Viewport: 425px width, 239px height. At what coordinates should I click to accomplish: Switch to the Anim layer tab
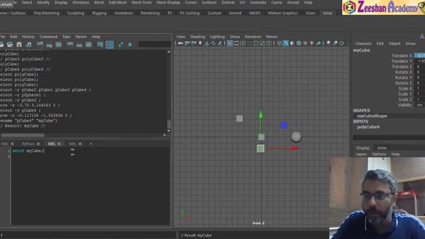382,148
